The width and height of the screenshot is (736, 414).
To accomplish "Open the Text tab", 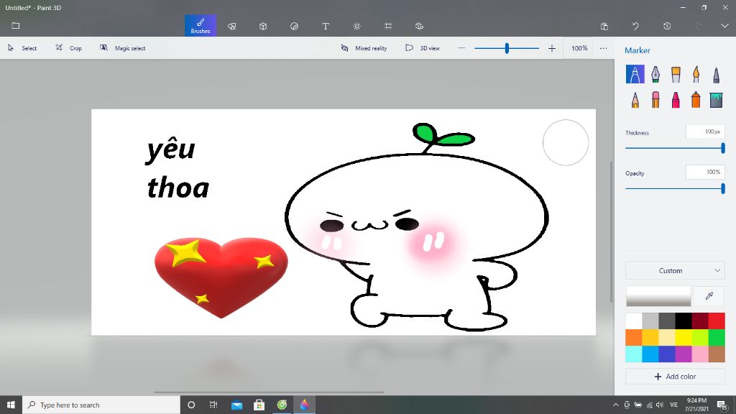I will (326, 26).
